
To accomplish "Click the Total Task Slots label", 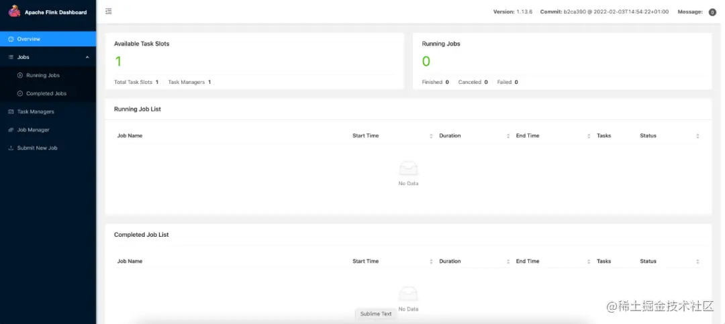I will click(x=133, y=82).
